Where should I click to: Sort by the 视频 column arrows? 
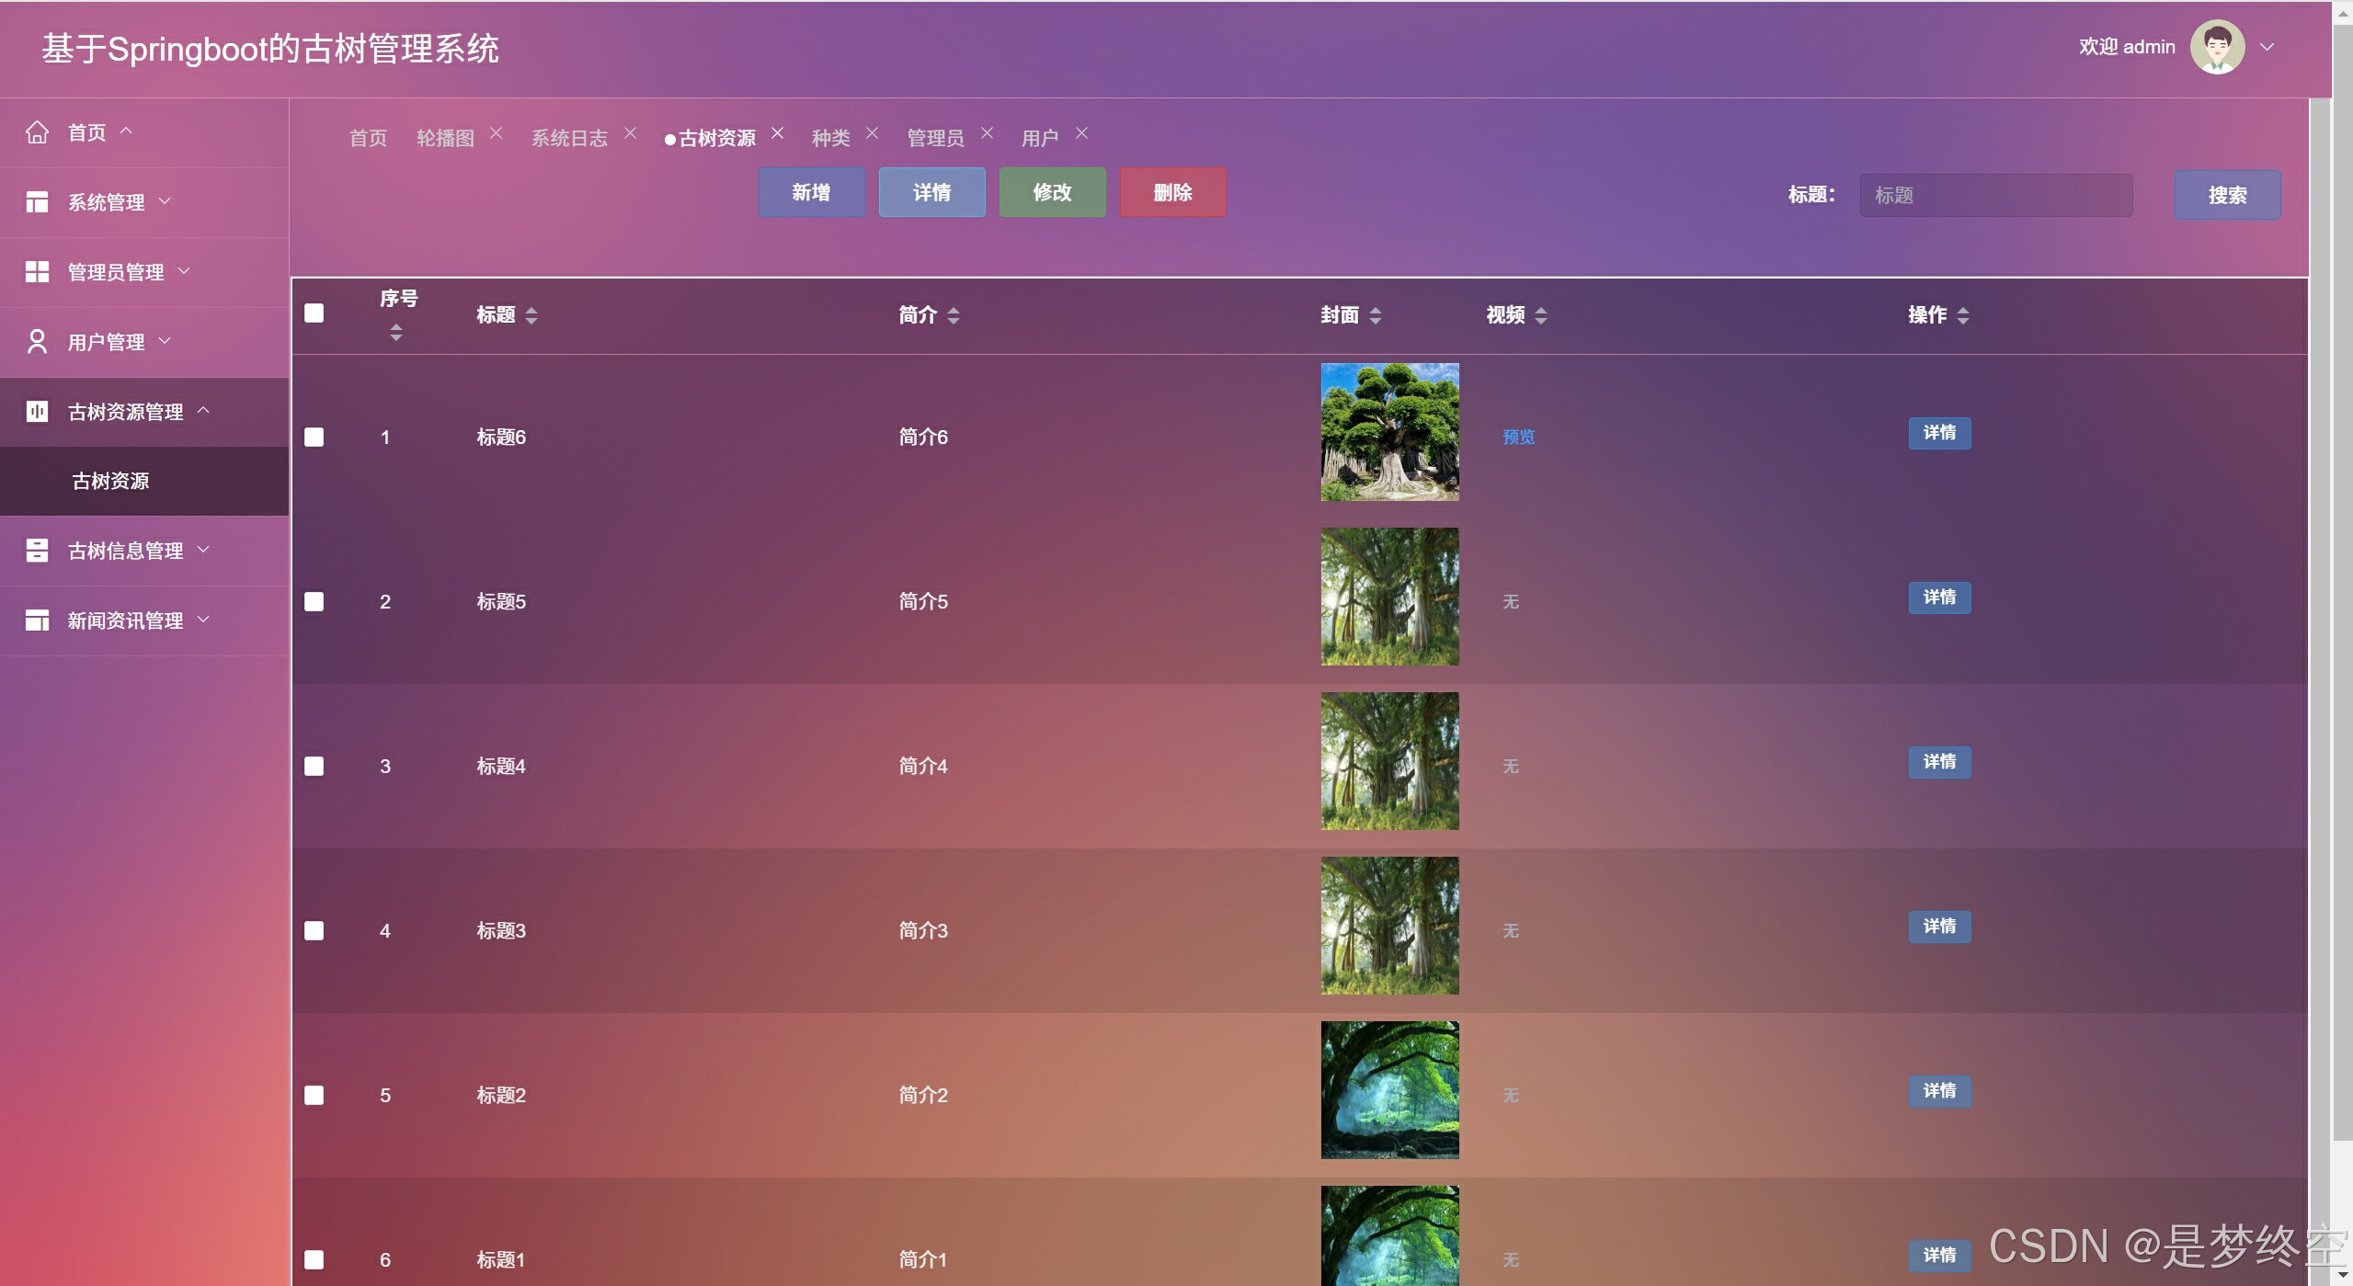coord(1540,316)
